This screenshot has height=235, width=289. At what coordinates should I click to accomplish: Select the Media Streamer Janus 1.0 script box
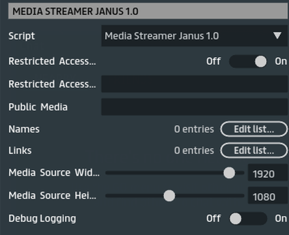pyautogui.click(x=181, y=36)
